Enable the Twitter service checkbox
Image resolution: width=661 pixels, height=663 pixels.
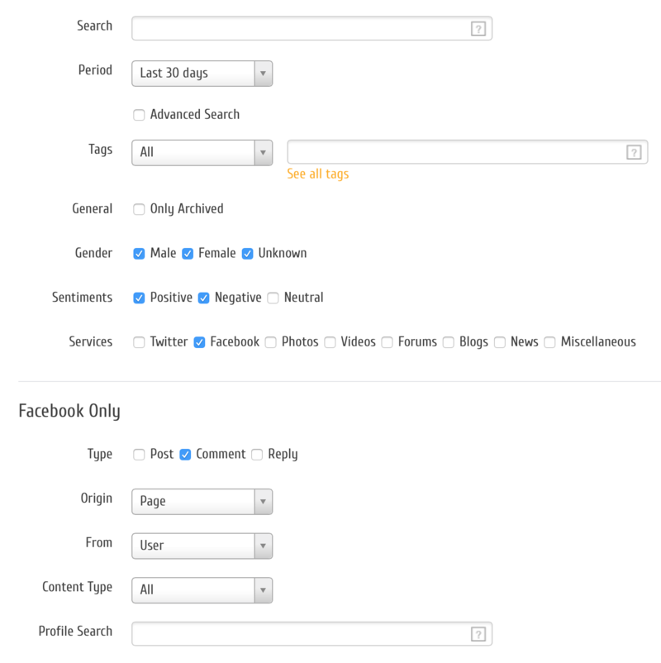(x=139, y=342)
